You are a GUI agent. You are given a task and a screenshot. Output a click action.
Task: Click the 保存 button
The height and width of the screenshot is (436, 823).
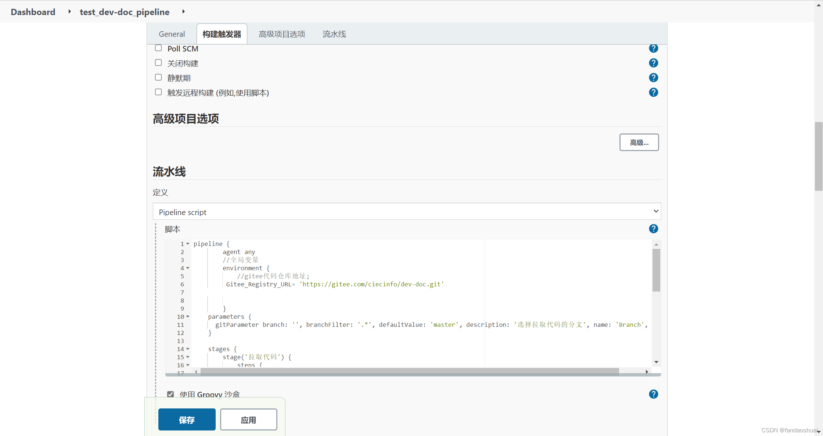pos(187,419)
